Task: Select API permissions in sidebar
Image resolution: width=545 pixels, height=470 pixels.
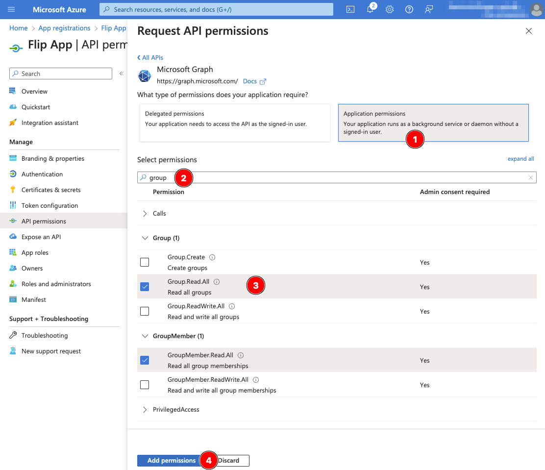Action: [64, 221]
